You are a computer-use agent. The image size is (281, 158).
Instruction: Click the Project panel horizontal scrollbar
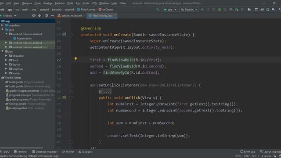tap(22, 148)
